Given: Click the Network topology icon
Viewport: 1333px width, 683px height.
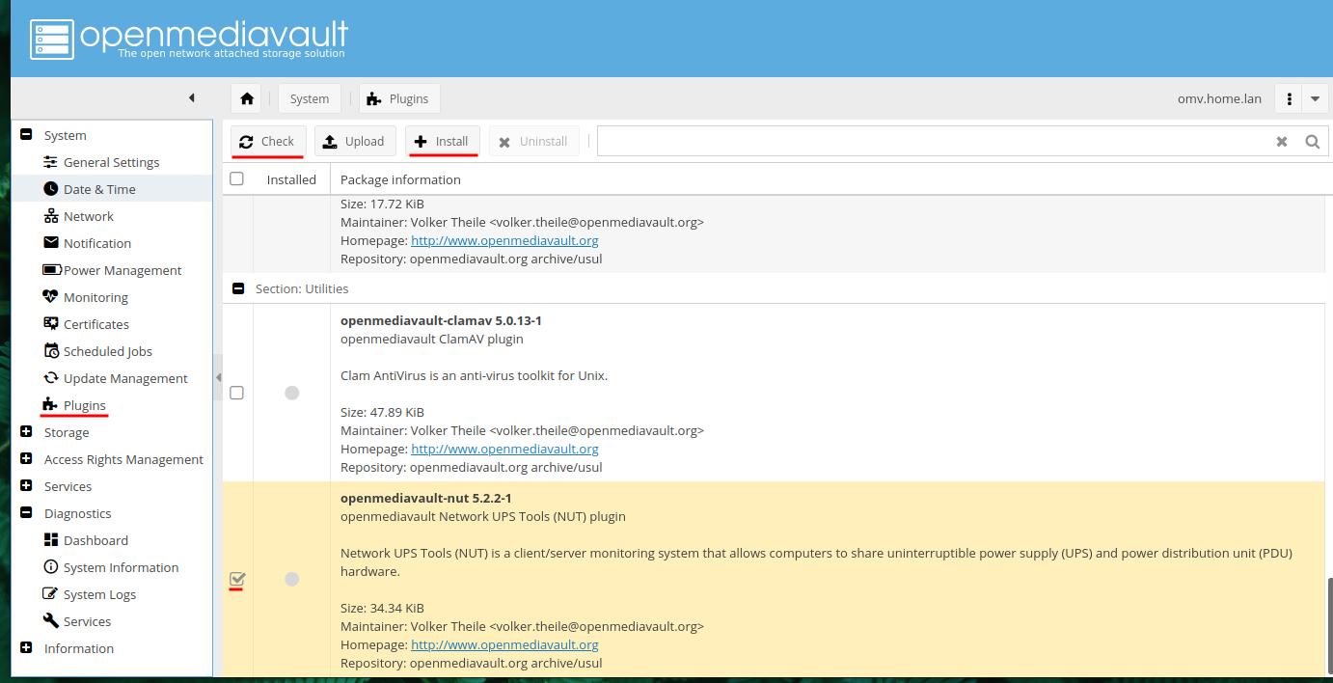Looking at the screenshot, I should [x=51, y=216].
